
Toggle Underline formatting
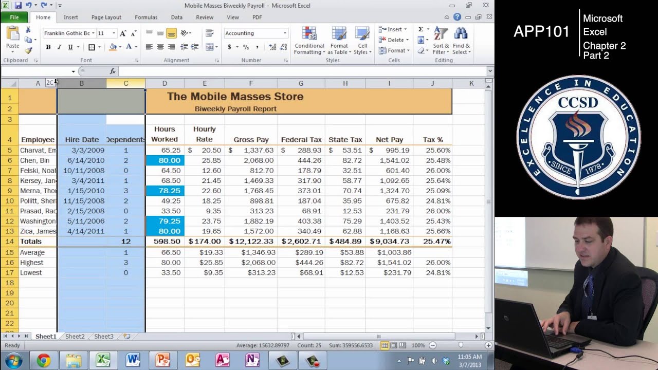[70, 47]
